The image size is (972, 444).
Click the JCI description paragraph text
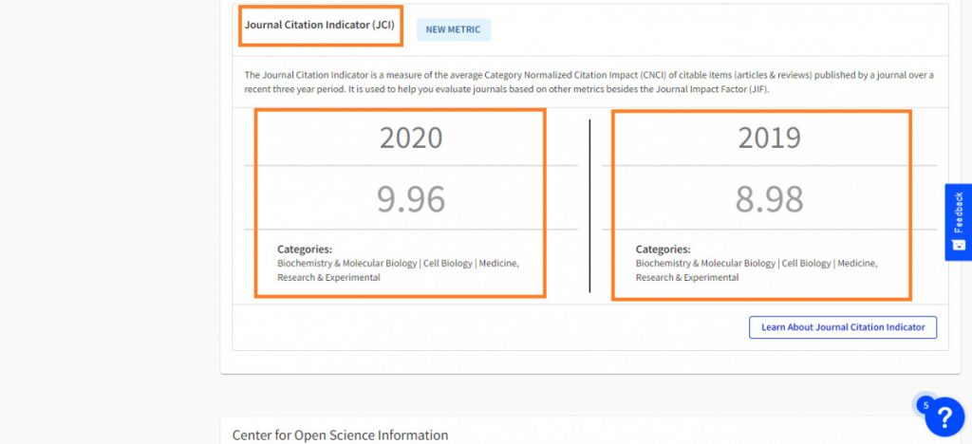coord(589,82)
